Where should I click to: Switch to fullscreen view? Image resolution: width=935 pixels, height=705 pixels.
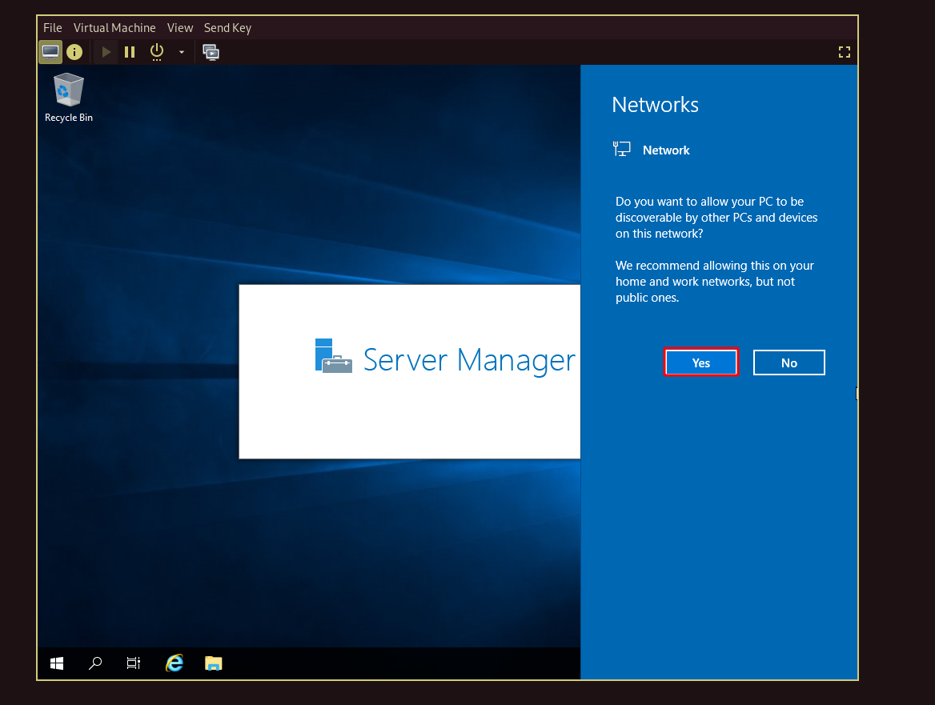tap(845, 53)
